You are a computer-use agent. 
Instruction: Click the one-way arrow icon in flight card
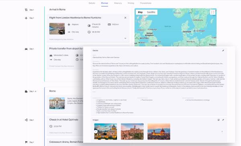tap(69, 32)
